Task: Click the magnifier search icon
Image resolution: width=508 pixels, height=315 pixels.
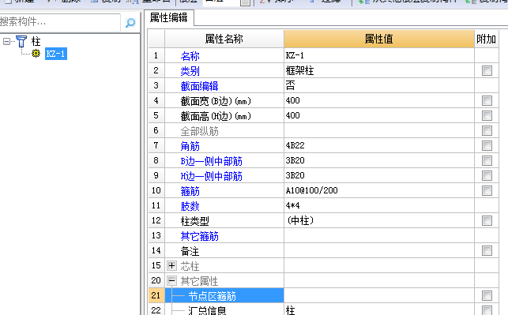Action: pyautogui.click(x=130, y=23)
